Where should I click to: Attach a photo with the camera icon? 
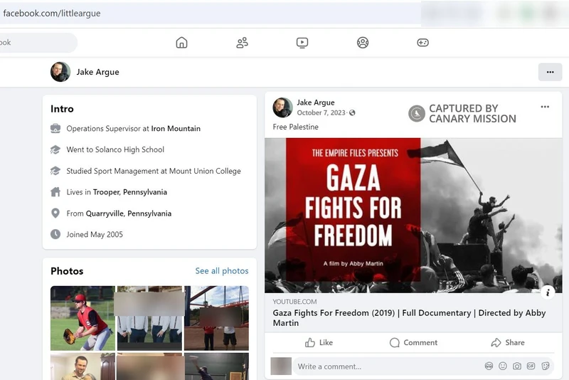point(517,366)
